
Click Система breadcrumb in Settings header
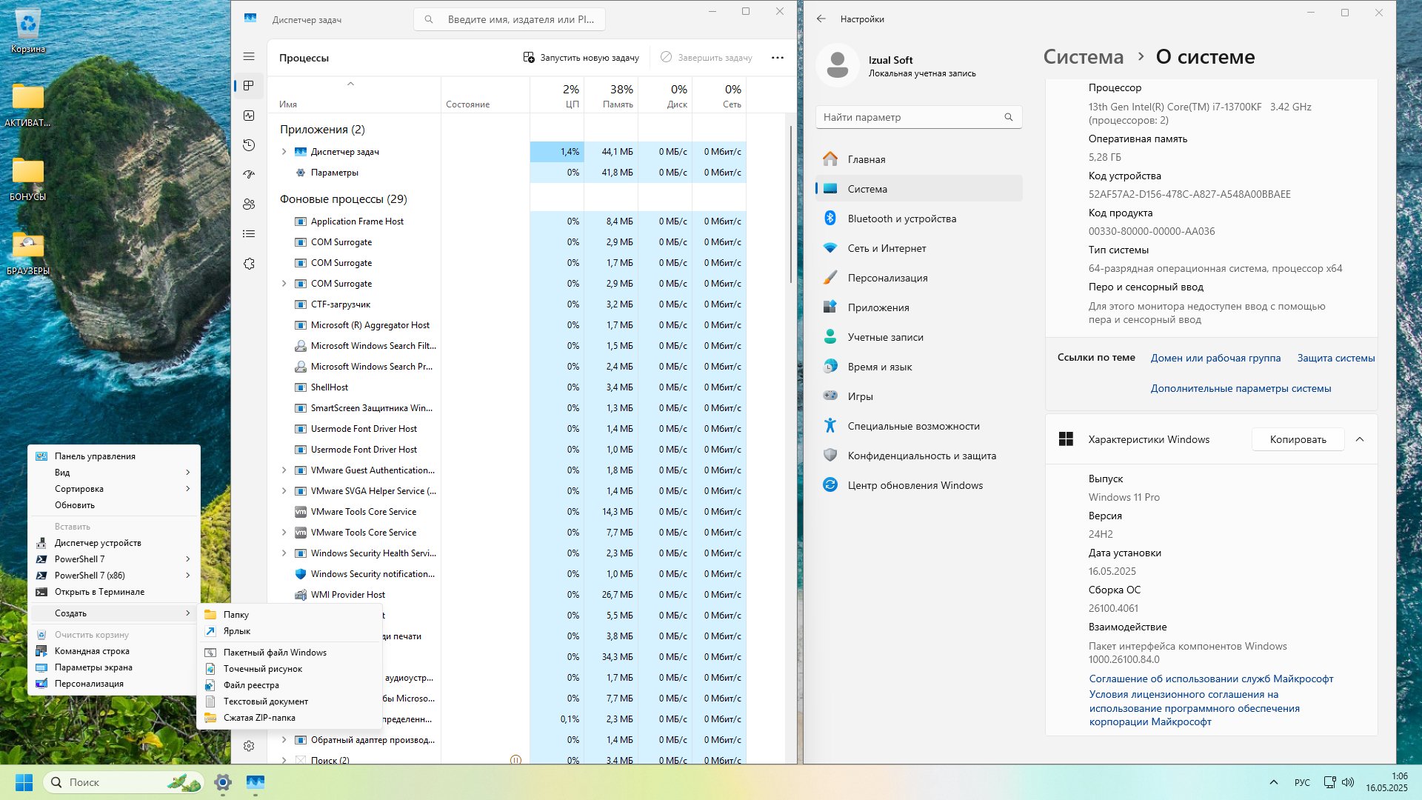[x=1083, y=57]
